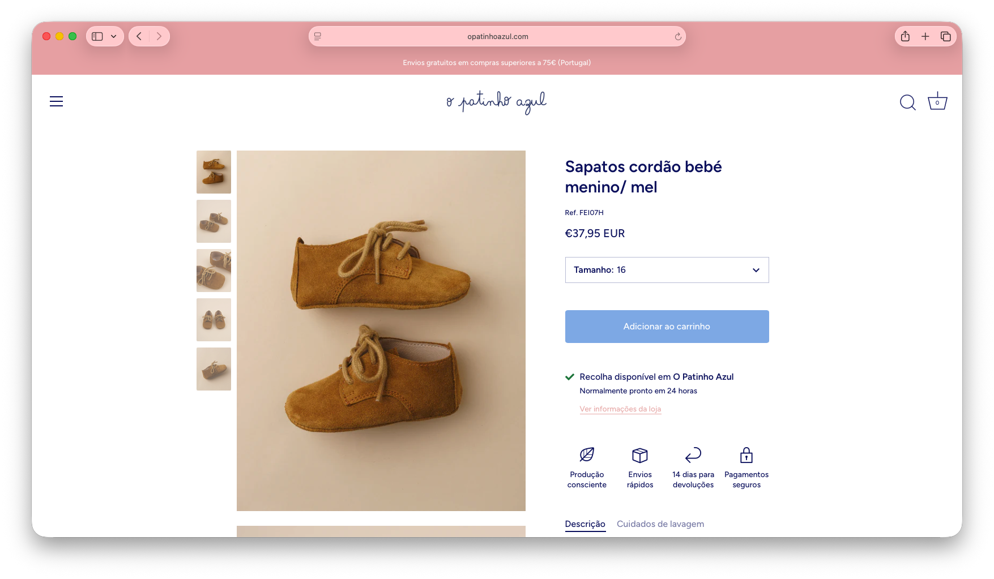Open a new tab with plus icon
The image size is (994, 579).
(x=925, y=36)
